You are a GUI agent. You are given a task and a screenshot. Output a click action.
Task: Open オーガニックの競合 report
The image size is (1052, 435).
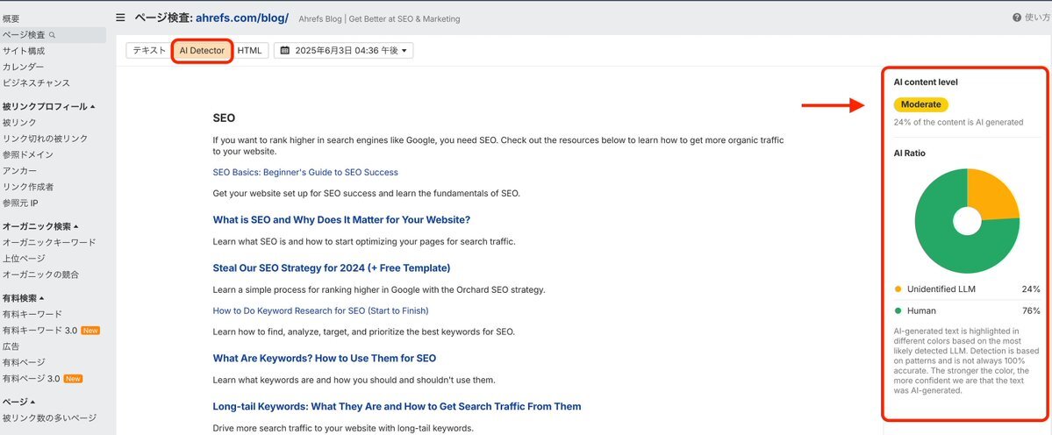click(x=40, y=275)
